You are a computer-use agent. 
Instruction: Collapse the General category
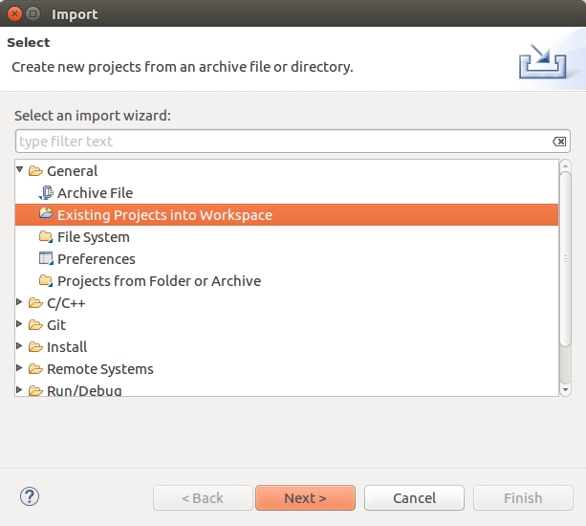[20, 170]
